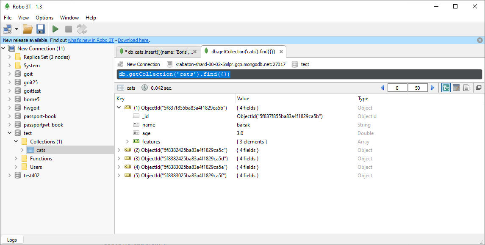Expand document (4) ending ca5e
Screen dimensions: 485x245
[119, 167]
